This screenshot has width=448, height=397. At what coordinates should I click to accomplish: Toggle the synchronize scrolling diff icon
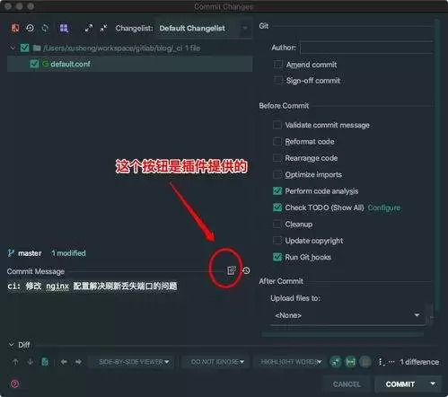(351, 362)
